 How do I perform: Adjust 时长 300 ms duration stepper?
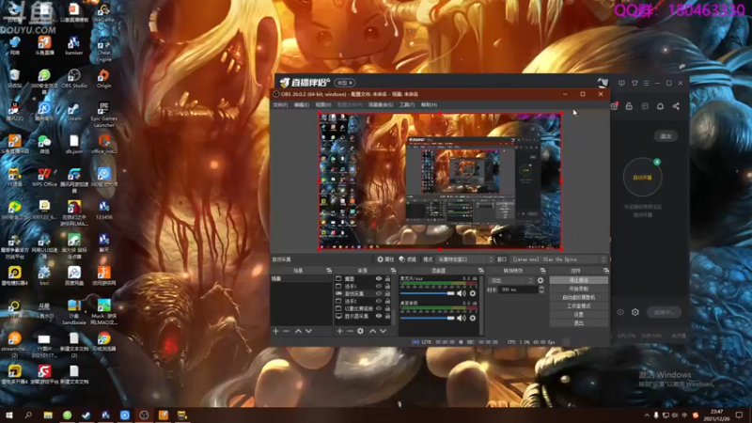(x=541, y=290)
